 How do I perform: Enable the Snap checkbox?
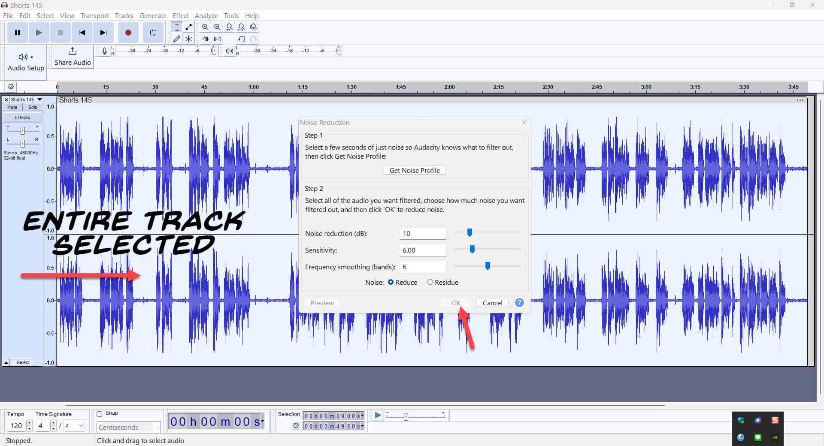click(x=100, y=413)
